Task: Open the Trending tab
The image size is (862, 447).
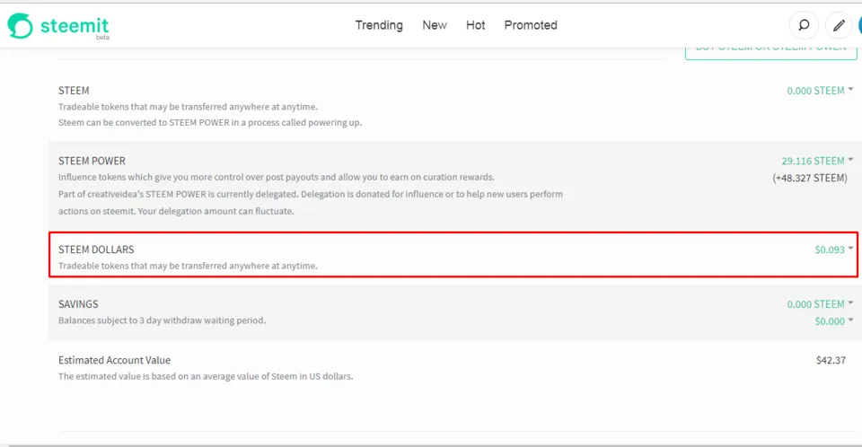Action: (x=379, y=25)
